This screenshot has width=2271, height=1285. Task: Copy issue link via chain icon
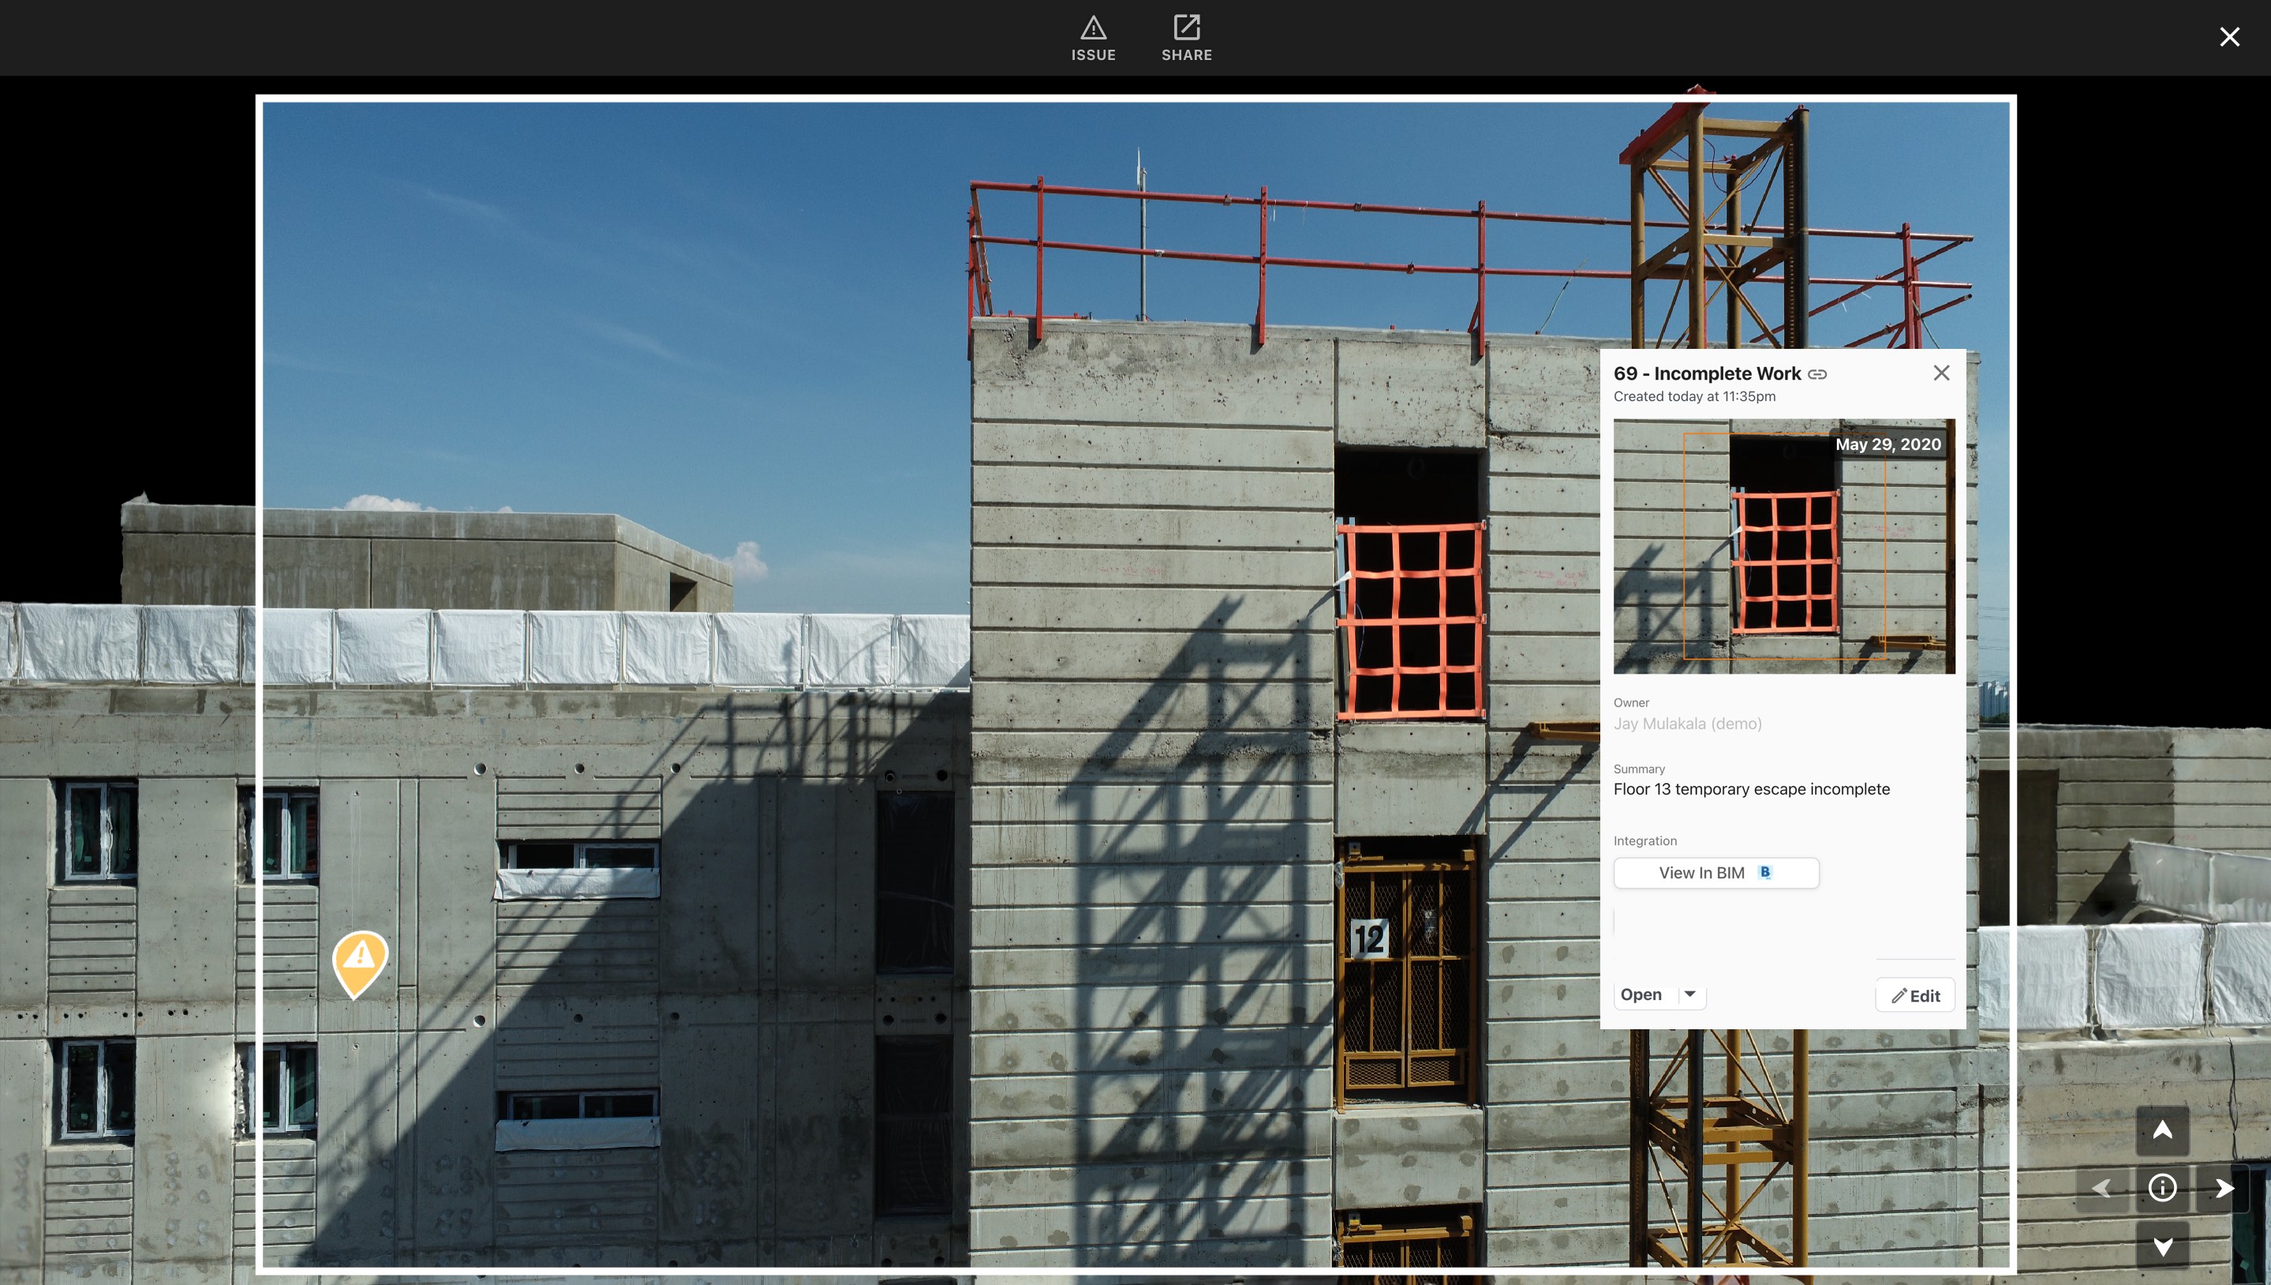tap(1817, 374)
